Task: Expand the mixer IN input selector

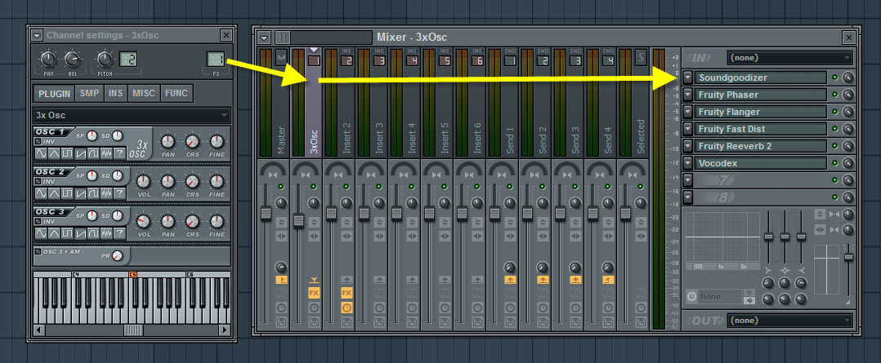Action: tap(789, 58)
